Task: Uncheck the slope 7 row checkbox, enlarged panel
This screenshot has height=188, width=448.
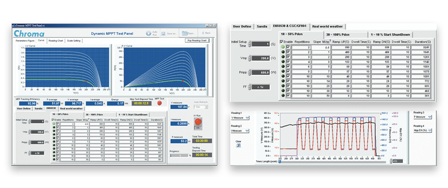Action: (x=288, y=71)
